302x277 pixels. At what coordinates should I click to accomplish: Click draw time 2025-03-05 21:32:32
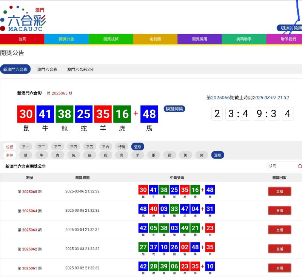click(82, 211)
